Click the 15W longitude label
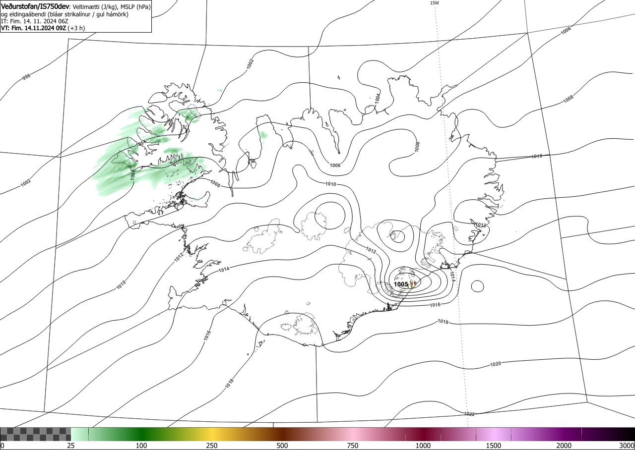The height and width of the screenshot is (450, 635). coord(434,2)
